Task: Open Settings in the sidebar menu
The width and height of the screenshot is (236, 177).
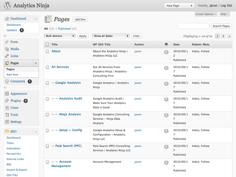Action: coord(16,122)
